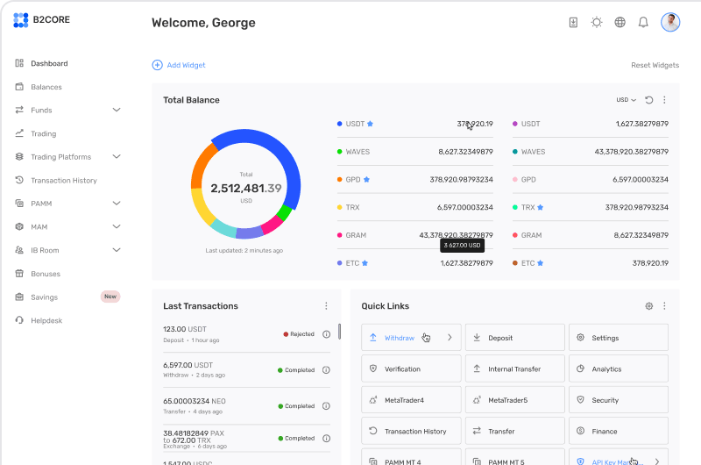Viewport: 701px width, 465px height.
Task: Toggle favorite star next to USDT
Action: [x=370, y=125]
